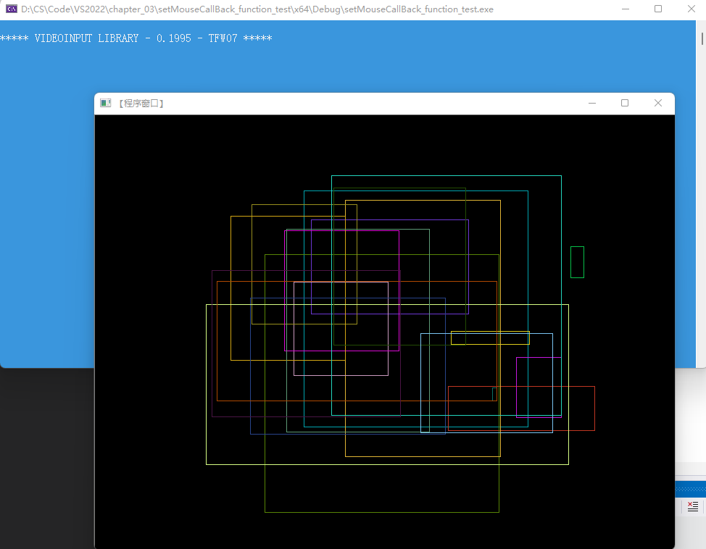Click the console window's app icon
Screen dimensions: 706x549
pos(11,9)
